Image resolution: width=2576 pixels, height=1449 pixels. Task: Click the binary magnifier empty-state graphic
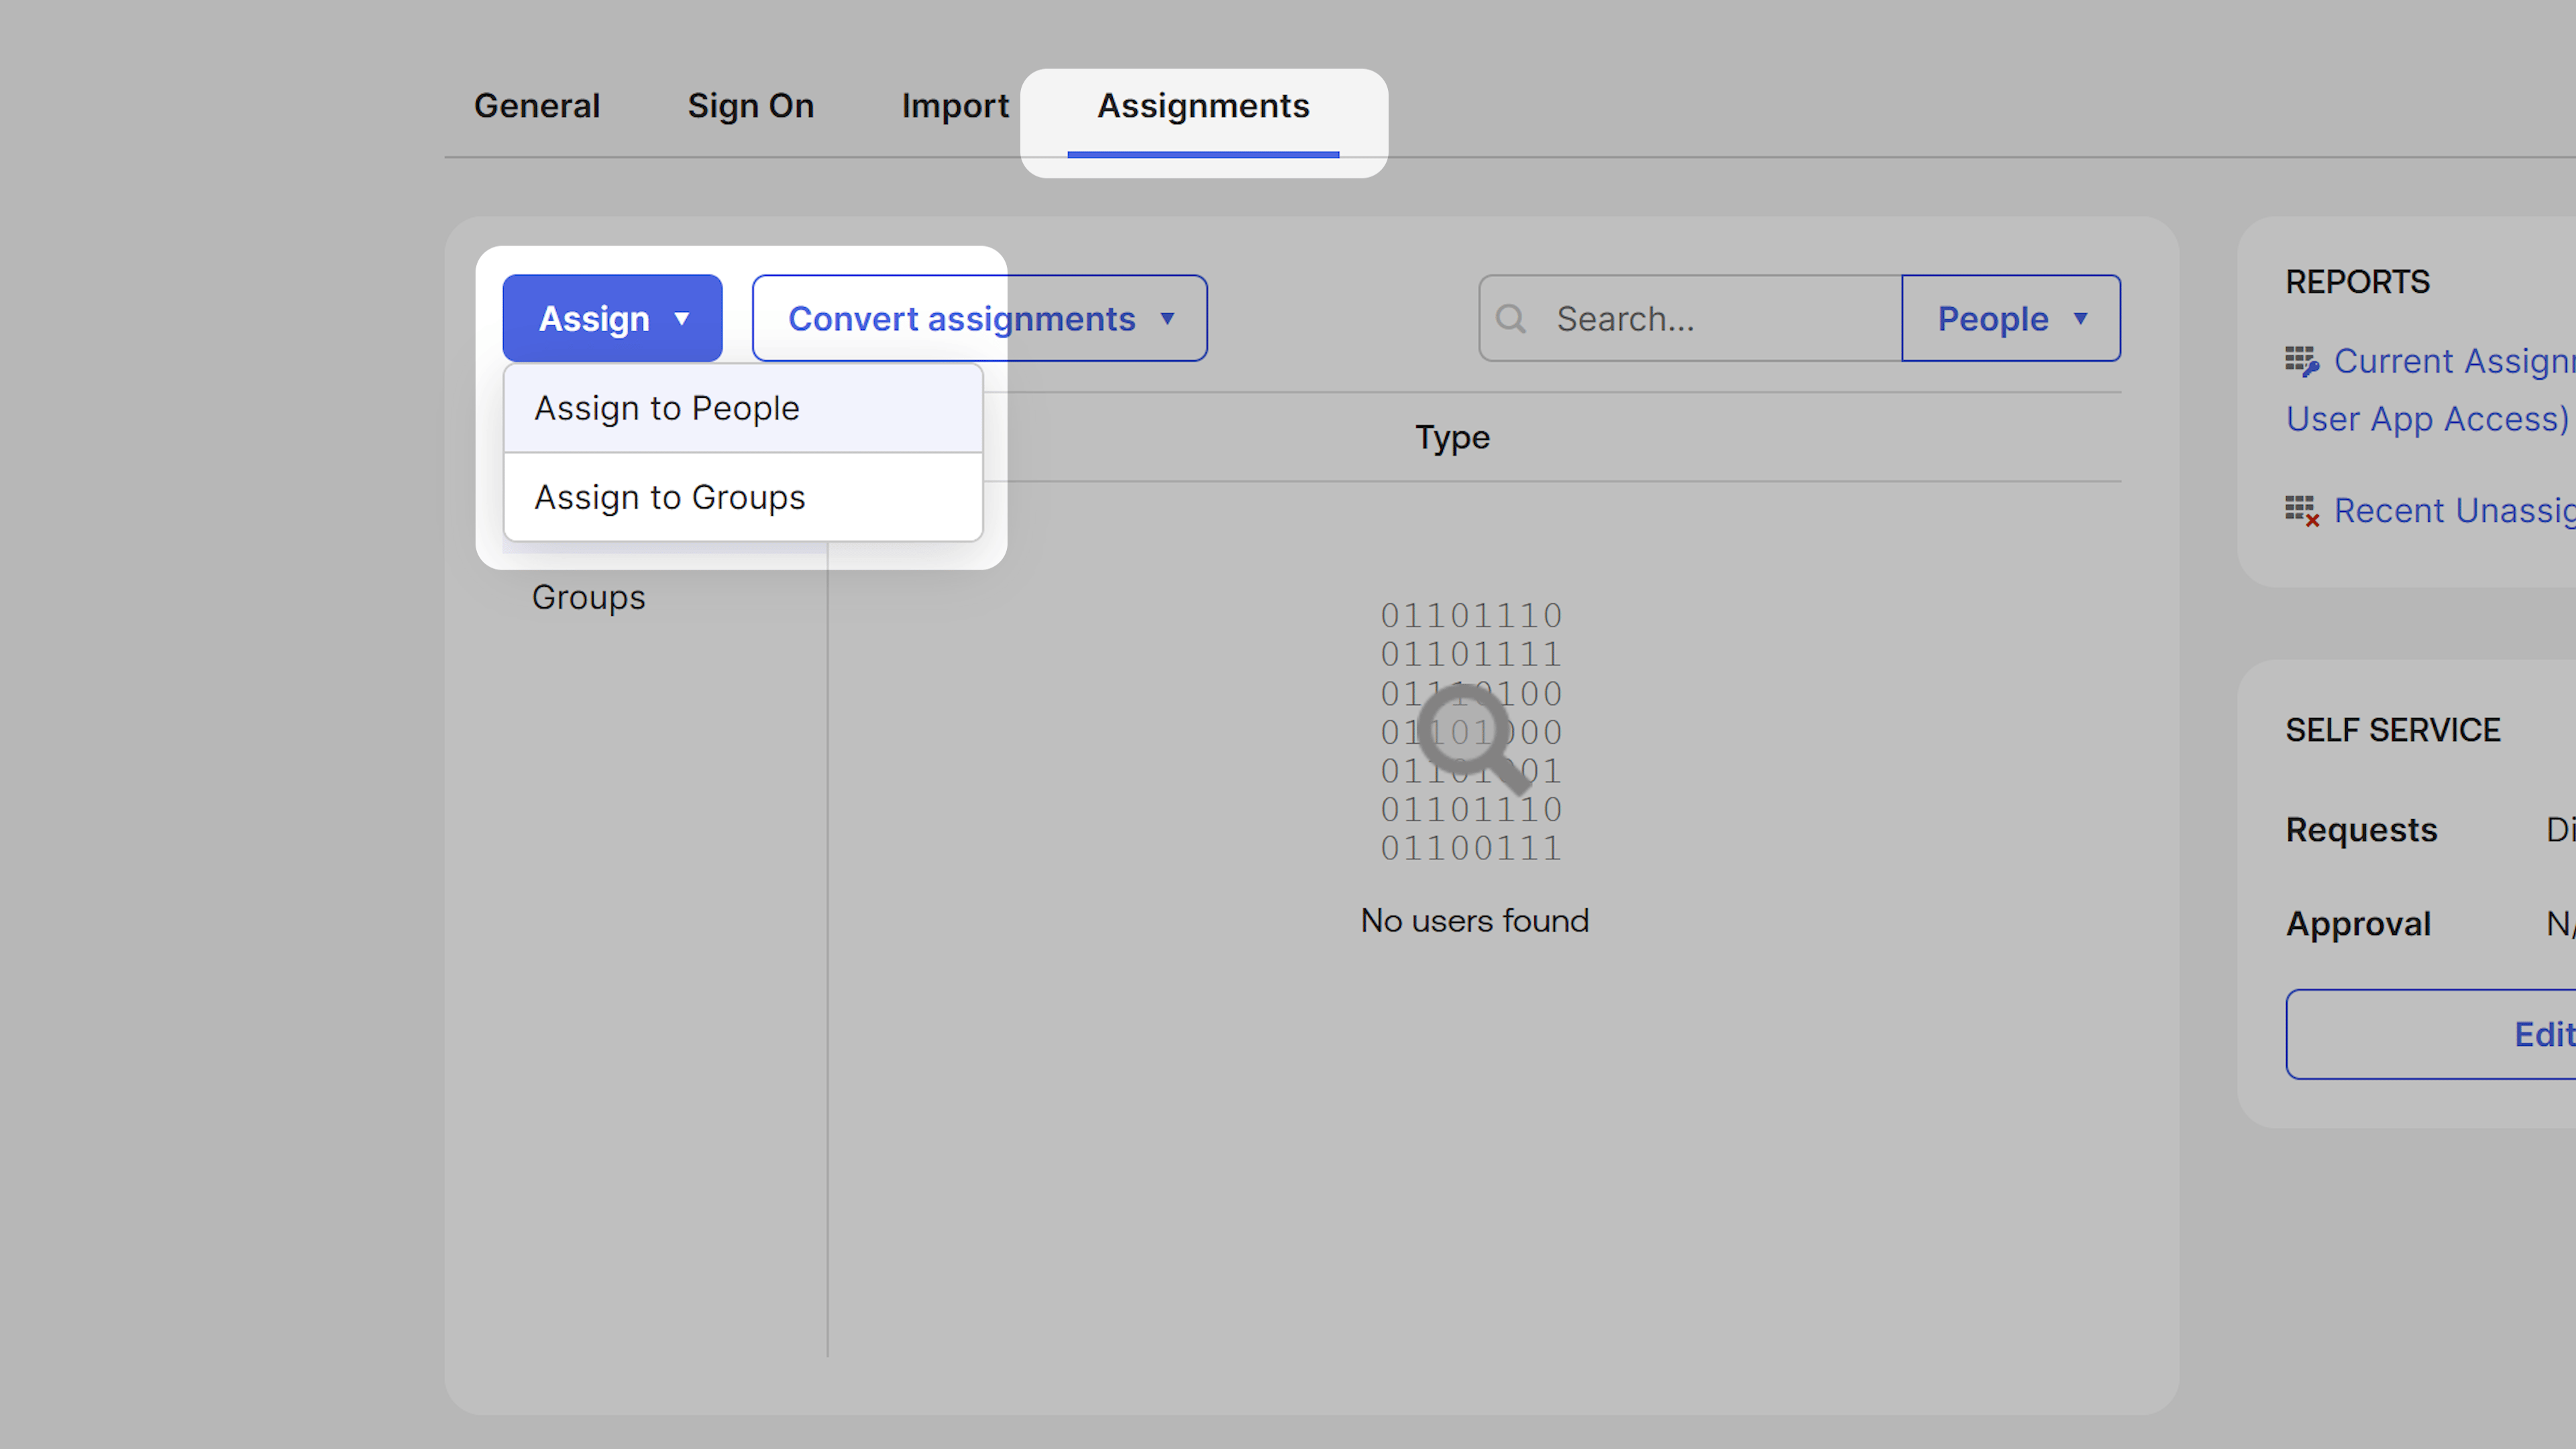pyautogui.click(x=1472, y=731)
